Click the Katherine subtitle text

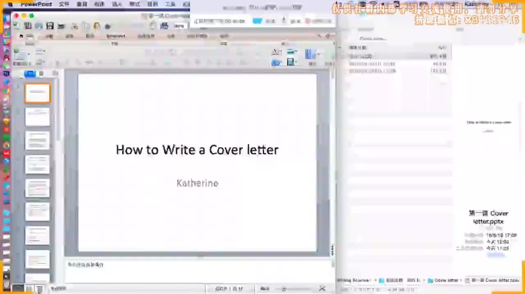tap(197, 183)
